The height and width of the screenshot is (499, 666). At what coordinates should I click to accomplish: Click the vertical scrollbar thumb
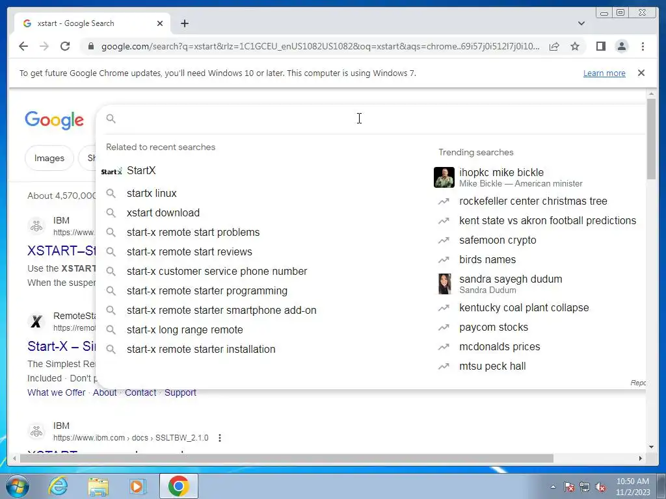[651, 139]
